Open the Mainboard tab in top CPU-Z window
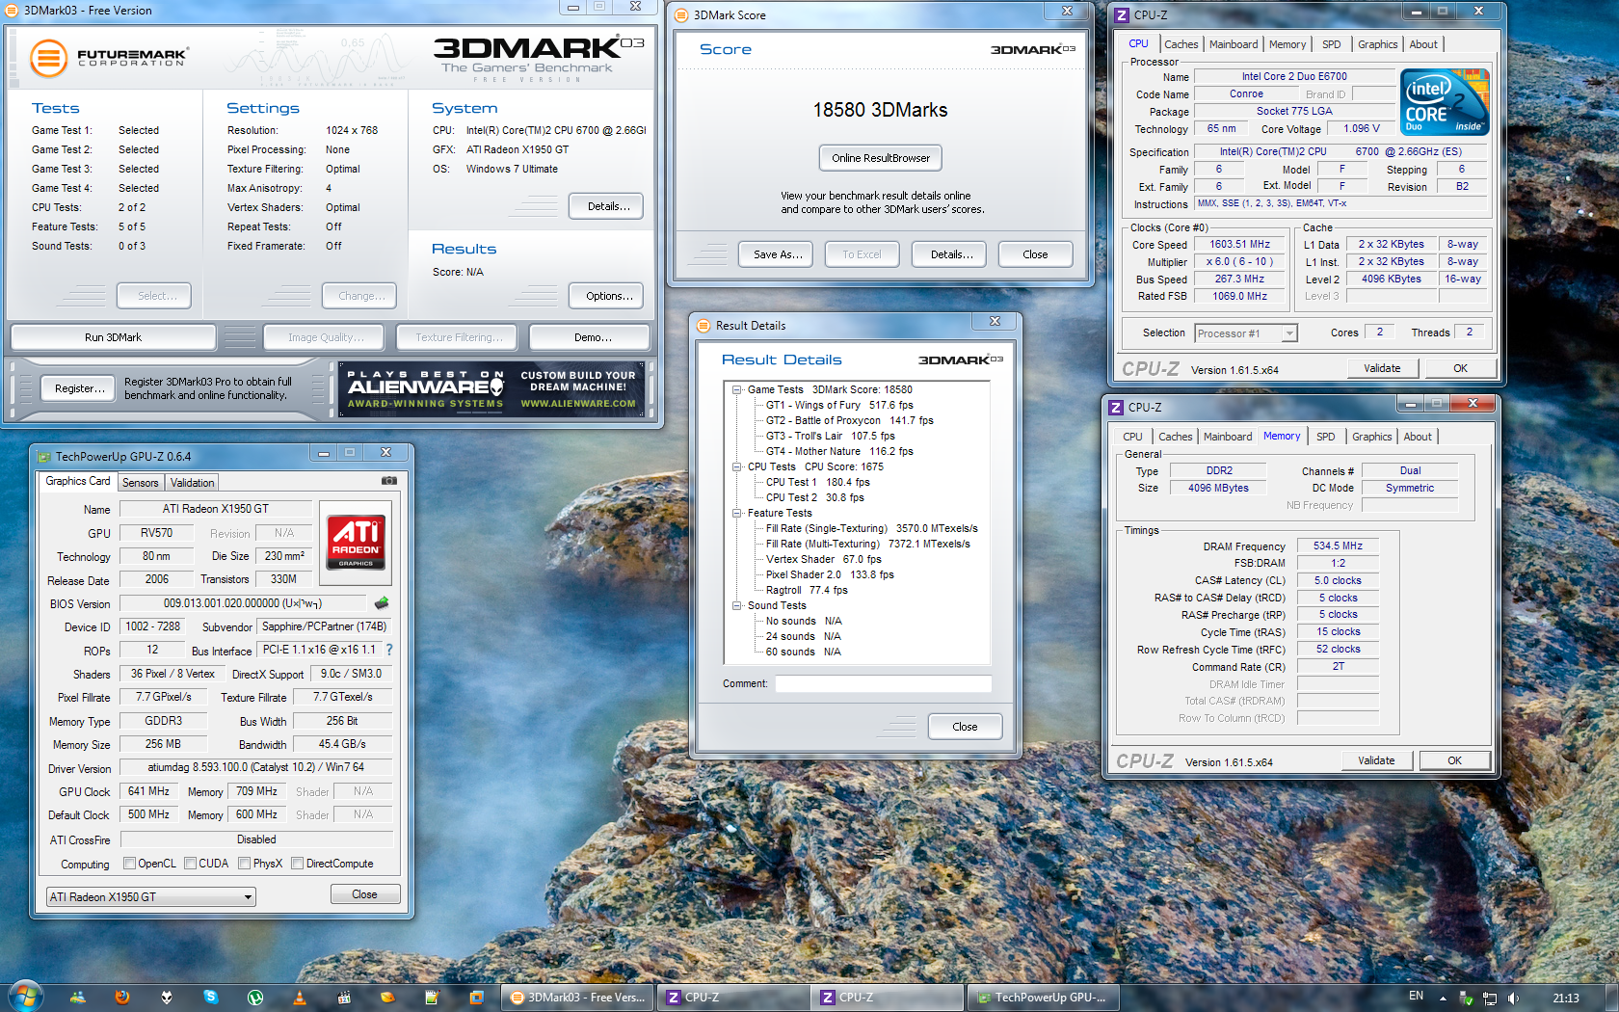 [x=1234, y=44]
